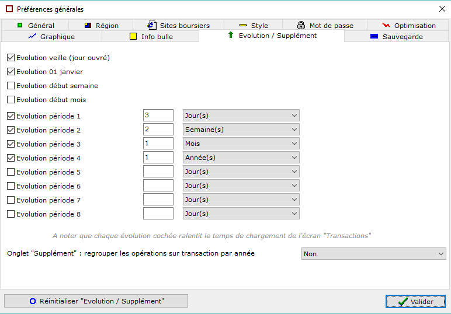Open période 2 unit dropdown showing Semaine(s)
451x314 pixels.
pyautogui.click(x=241, y=130)
